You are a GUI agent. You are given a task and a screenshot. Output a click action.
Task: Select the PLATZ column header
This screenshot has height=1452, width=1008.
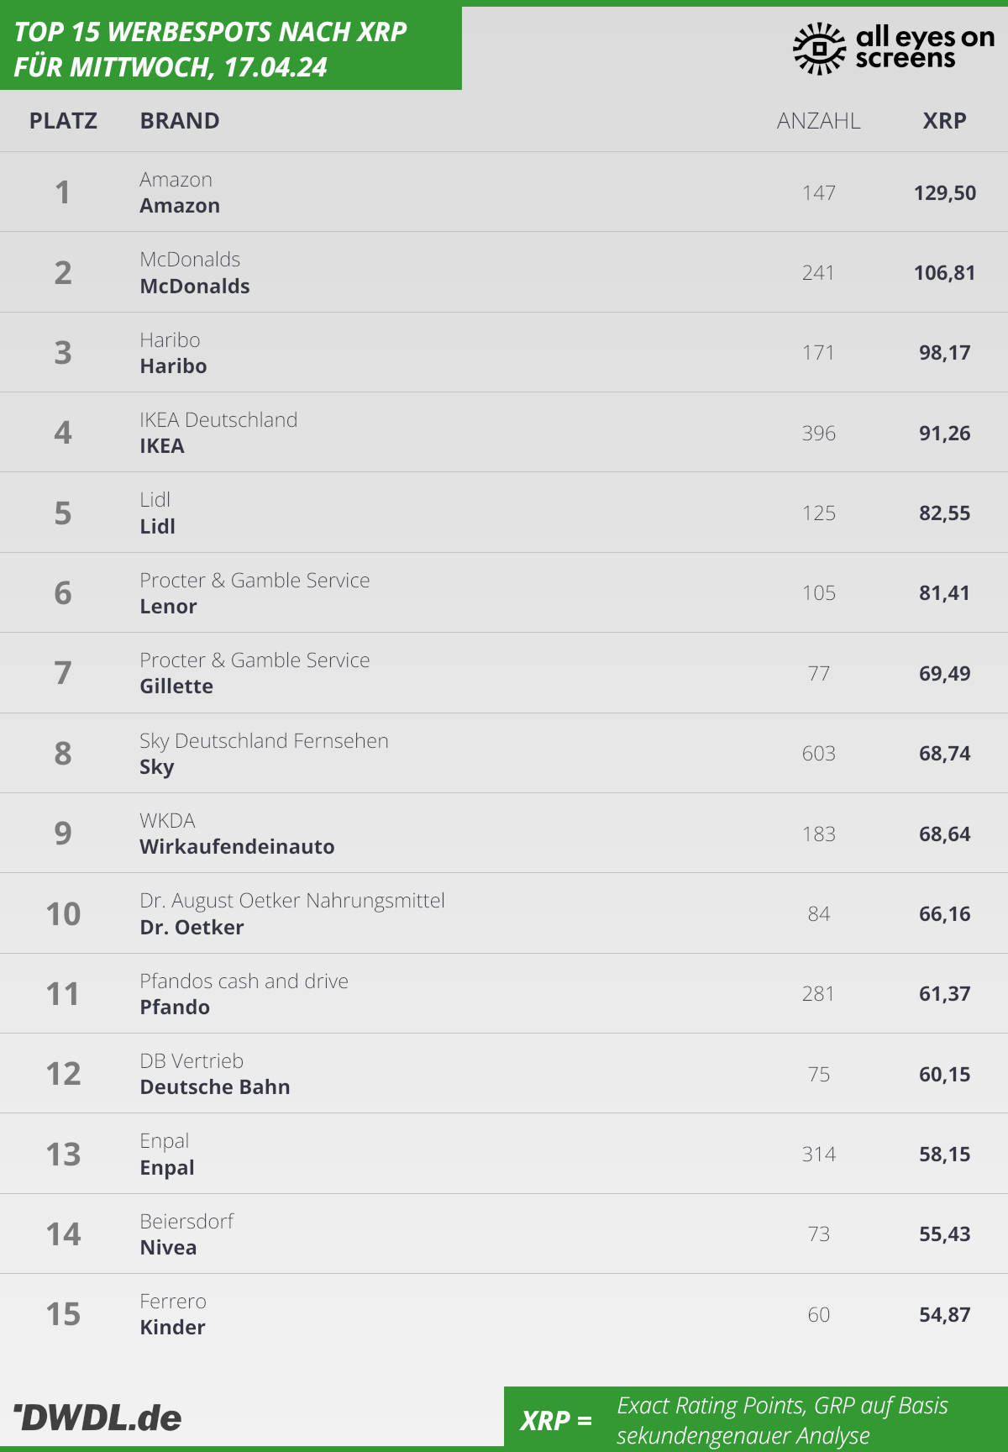pyautogui.click(x=63, y=121)
